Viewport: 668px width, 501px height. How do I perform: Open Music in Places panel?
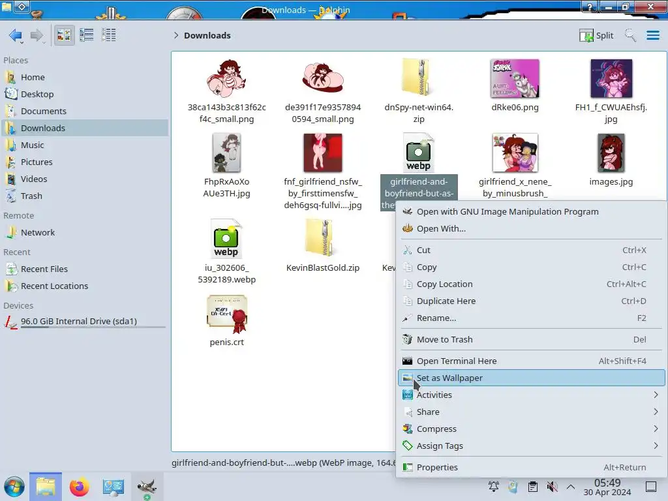click(85, 145)
